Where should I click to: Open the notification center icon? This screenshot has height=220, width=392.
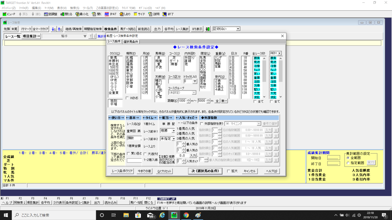(384, 215)
